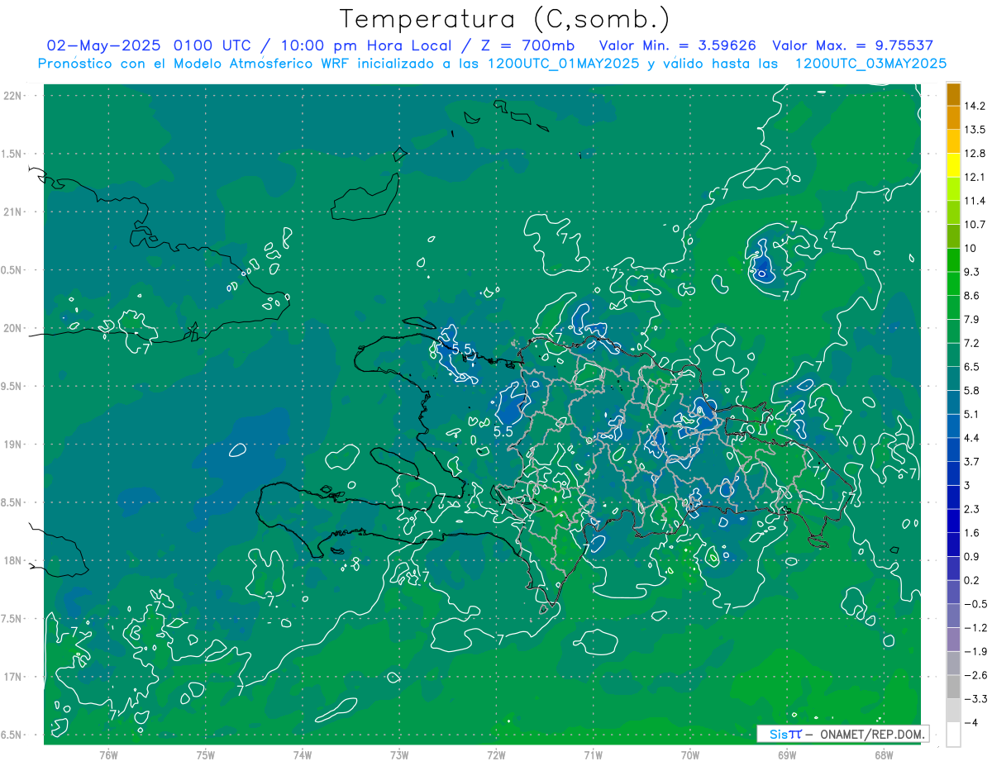
Task: Click latitude axis label "18N"
Action: [13, 561]
